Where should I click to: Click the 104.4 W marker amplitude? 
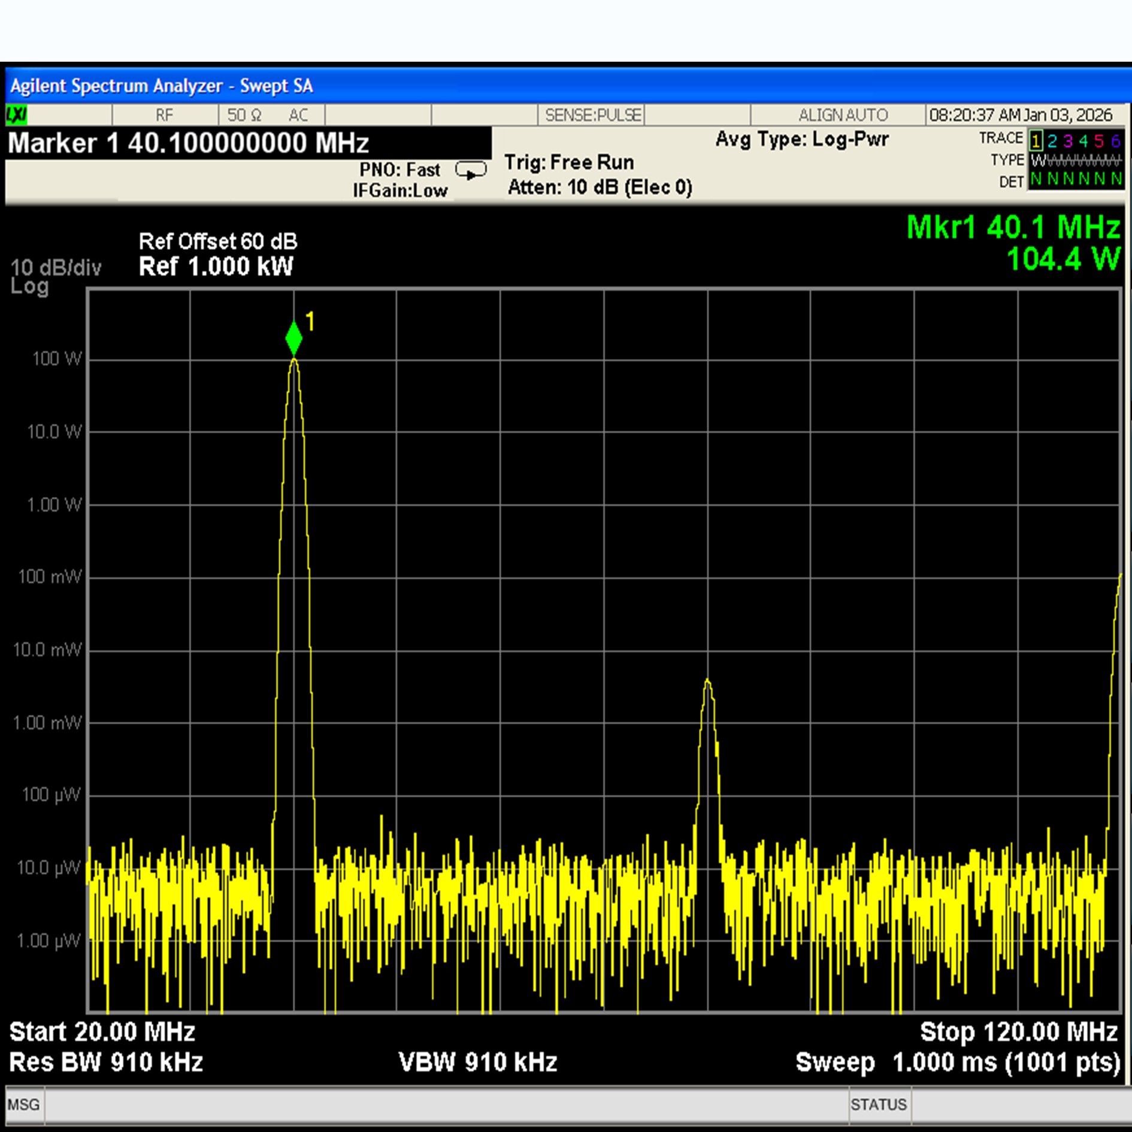pyautogui.click(x=1063, y=259)
